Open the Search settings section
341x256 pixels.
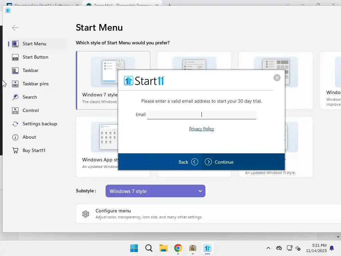30,97
